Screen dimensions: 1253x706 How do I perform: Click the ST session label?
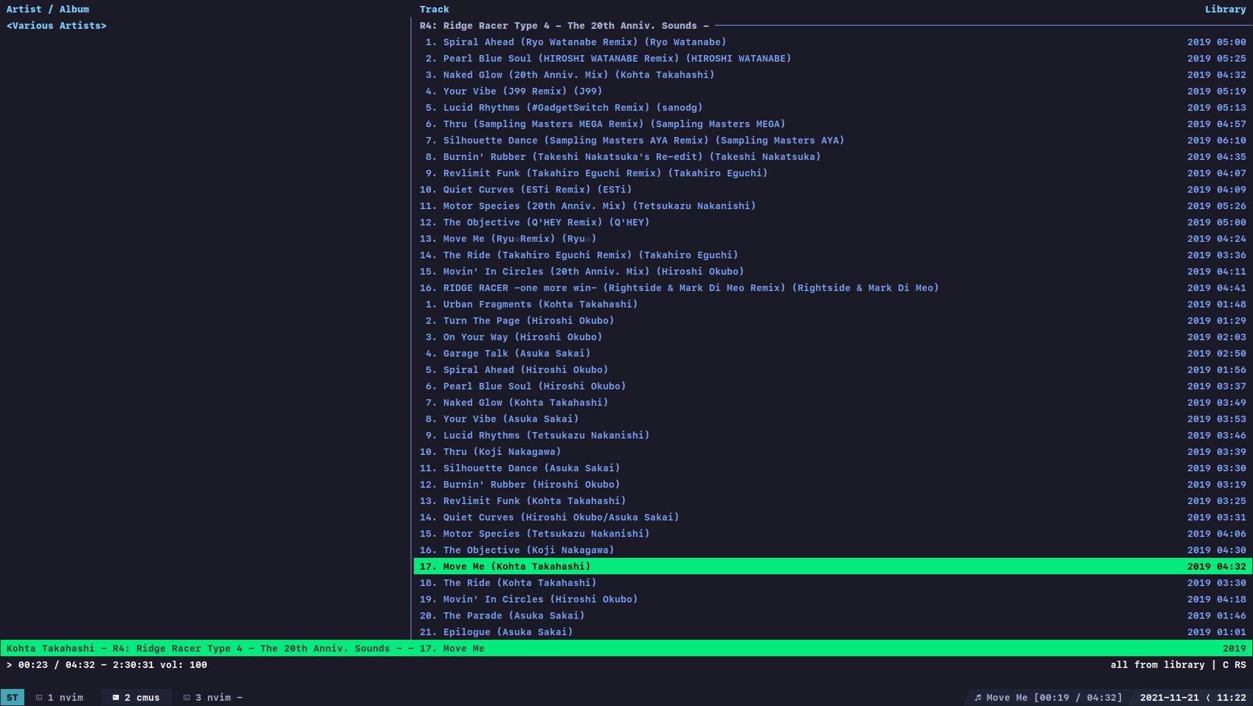pos(12,697)
